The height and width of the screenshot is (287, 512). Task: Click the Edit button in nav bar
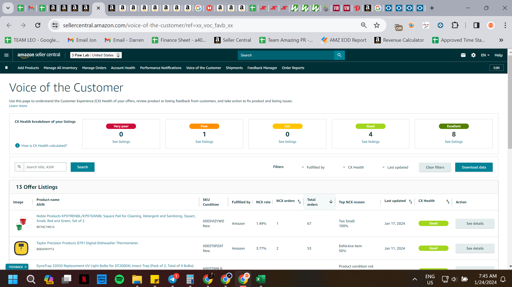click(x=496, y=68)
